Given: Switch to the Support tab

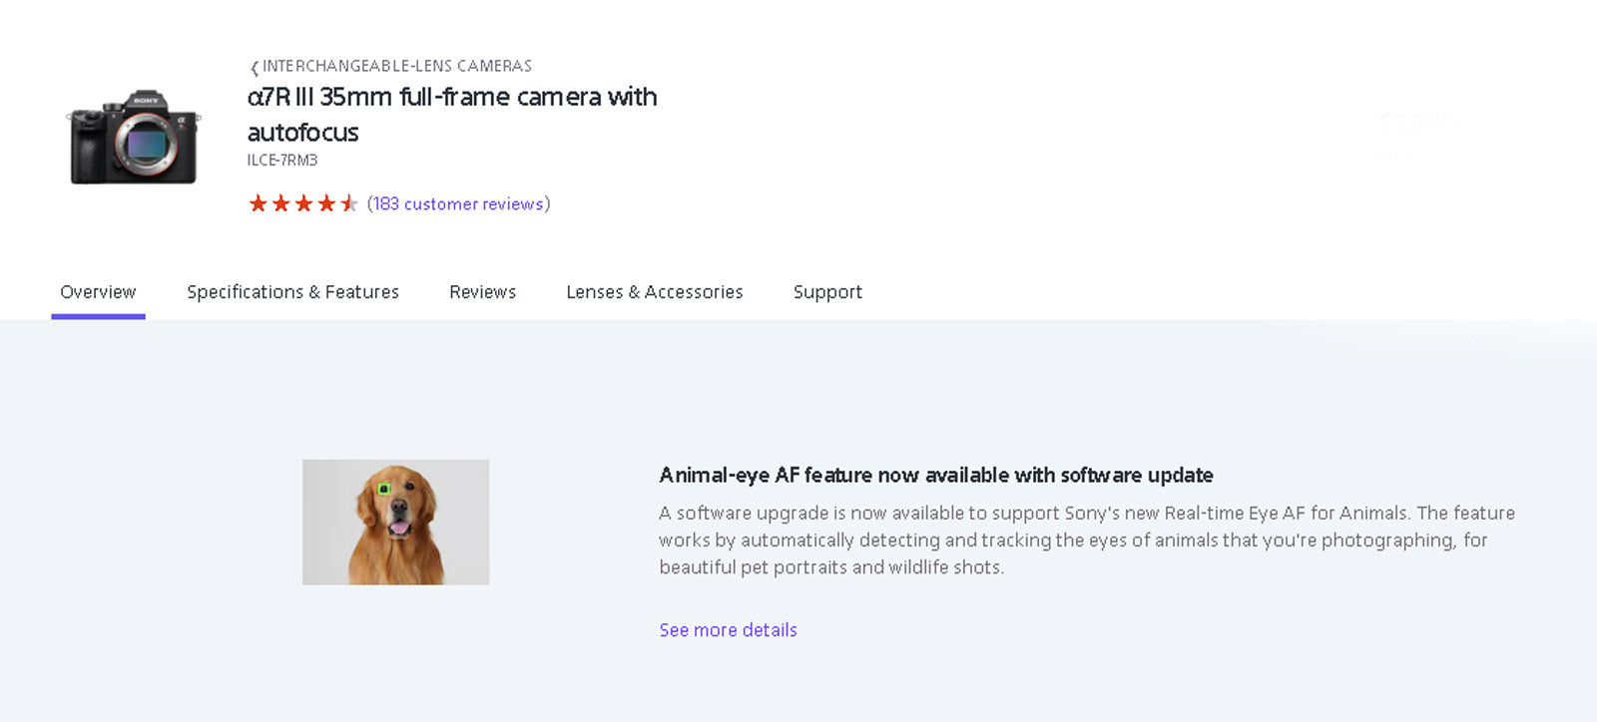Looking at the screenshot, I should coord(827,292).
